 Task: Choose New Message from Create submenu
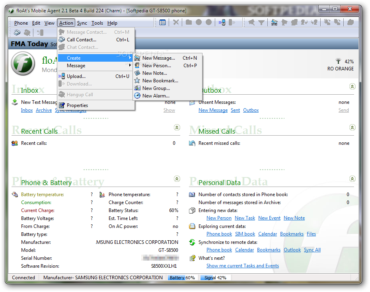[167, 58]
